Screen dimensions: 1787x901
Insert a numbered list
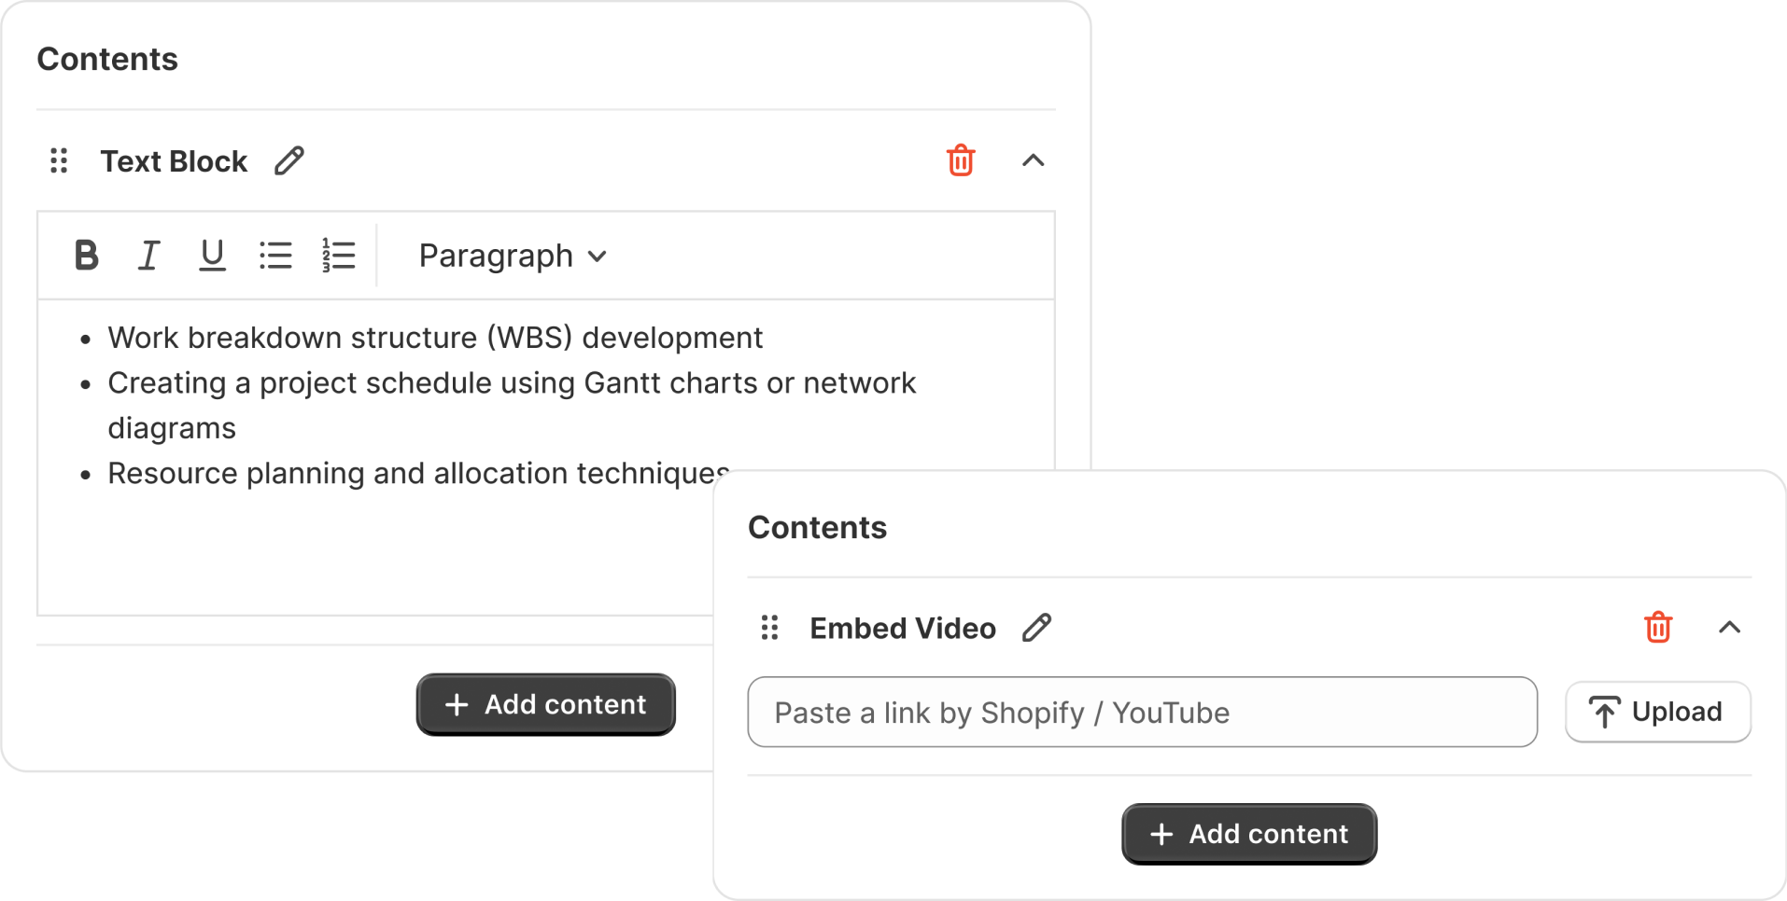(x=338, y=256)
